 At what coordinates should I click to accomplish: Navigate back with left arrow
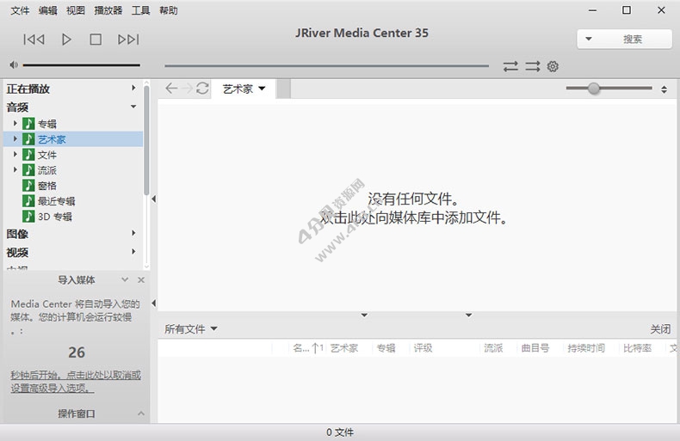pyautogui.click(x=171, y=89)
